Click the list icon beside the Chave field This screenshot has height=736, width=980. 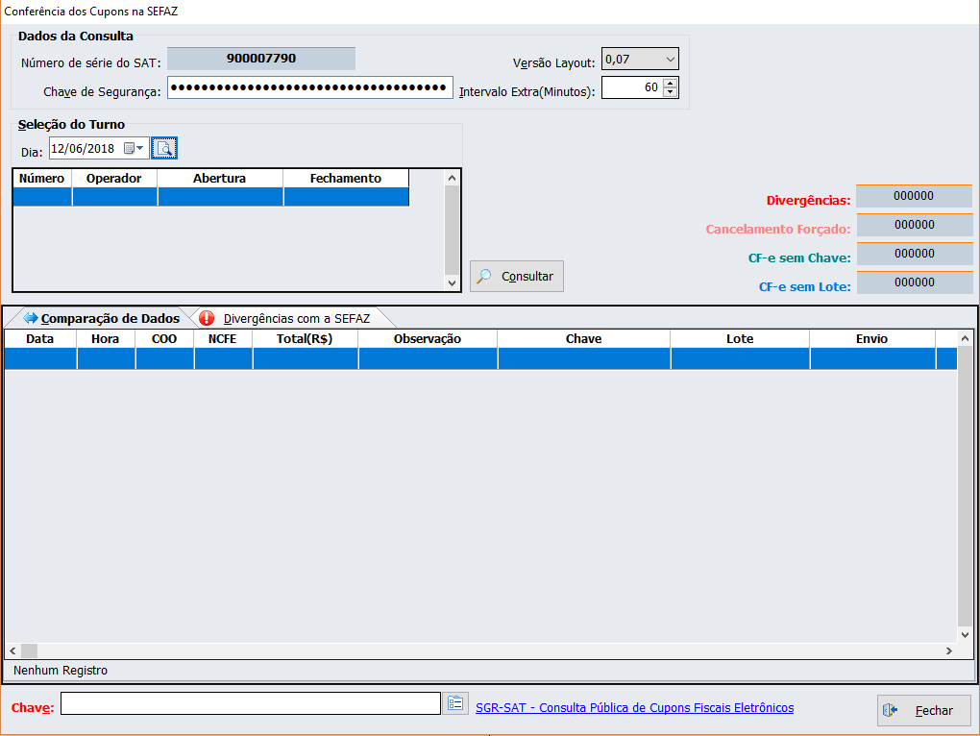point(455,704)
